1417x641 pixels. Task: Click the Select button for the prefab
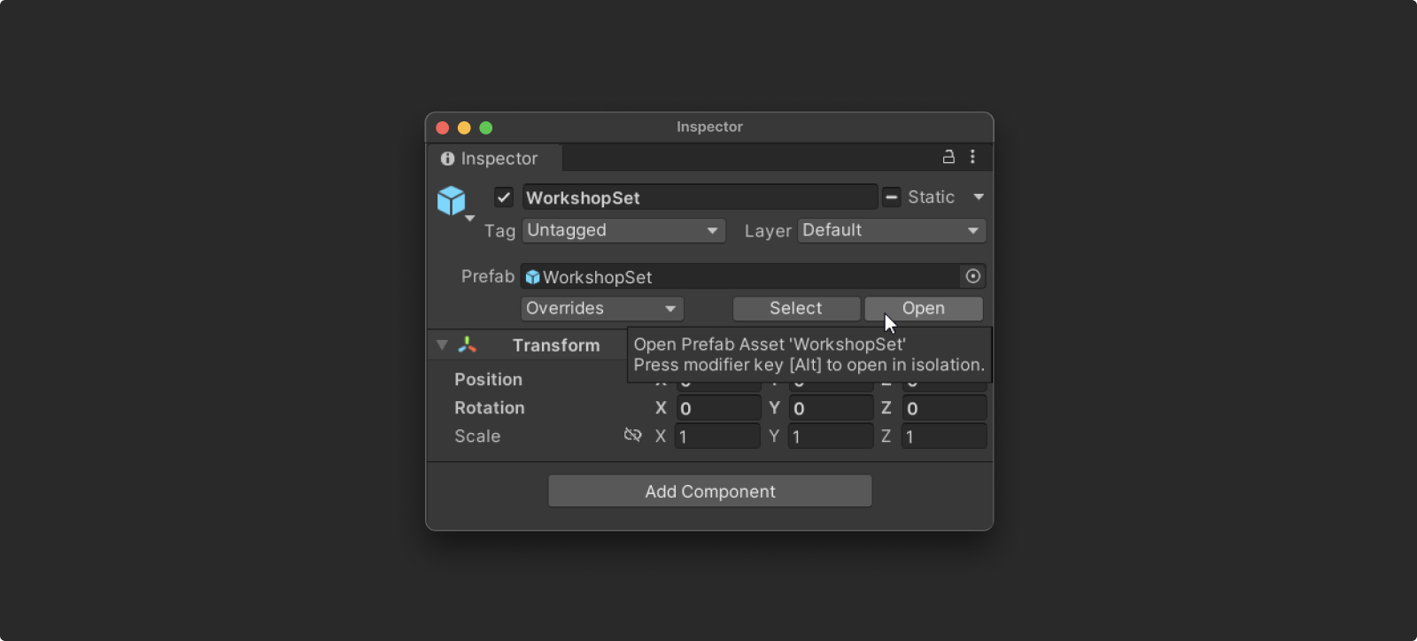point(795,308)
